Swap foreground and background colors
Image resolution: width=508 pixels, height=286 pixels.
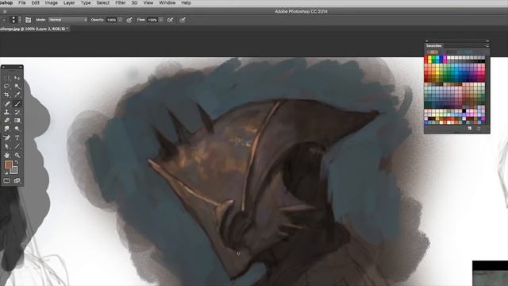pyautogui.click(x=17, y=162)
